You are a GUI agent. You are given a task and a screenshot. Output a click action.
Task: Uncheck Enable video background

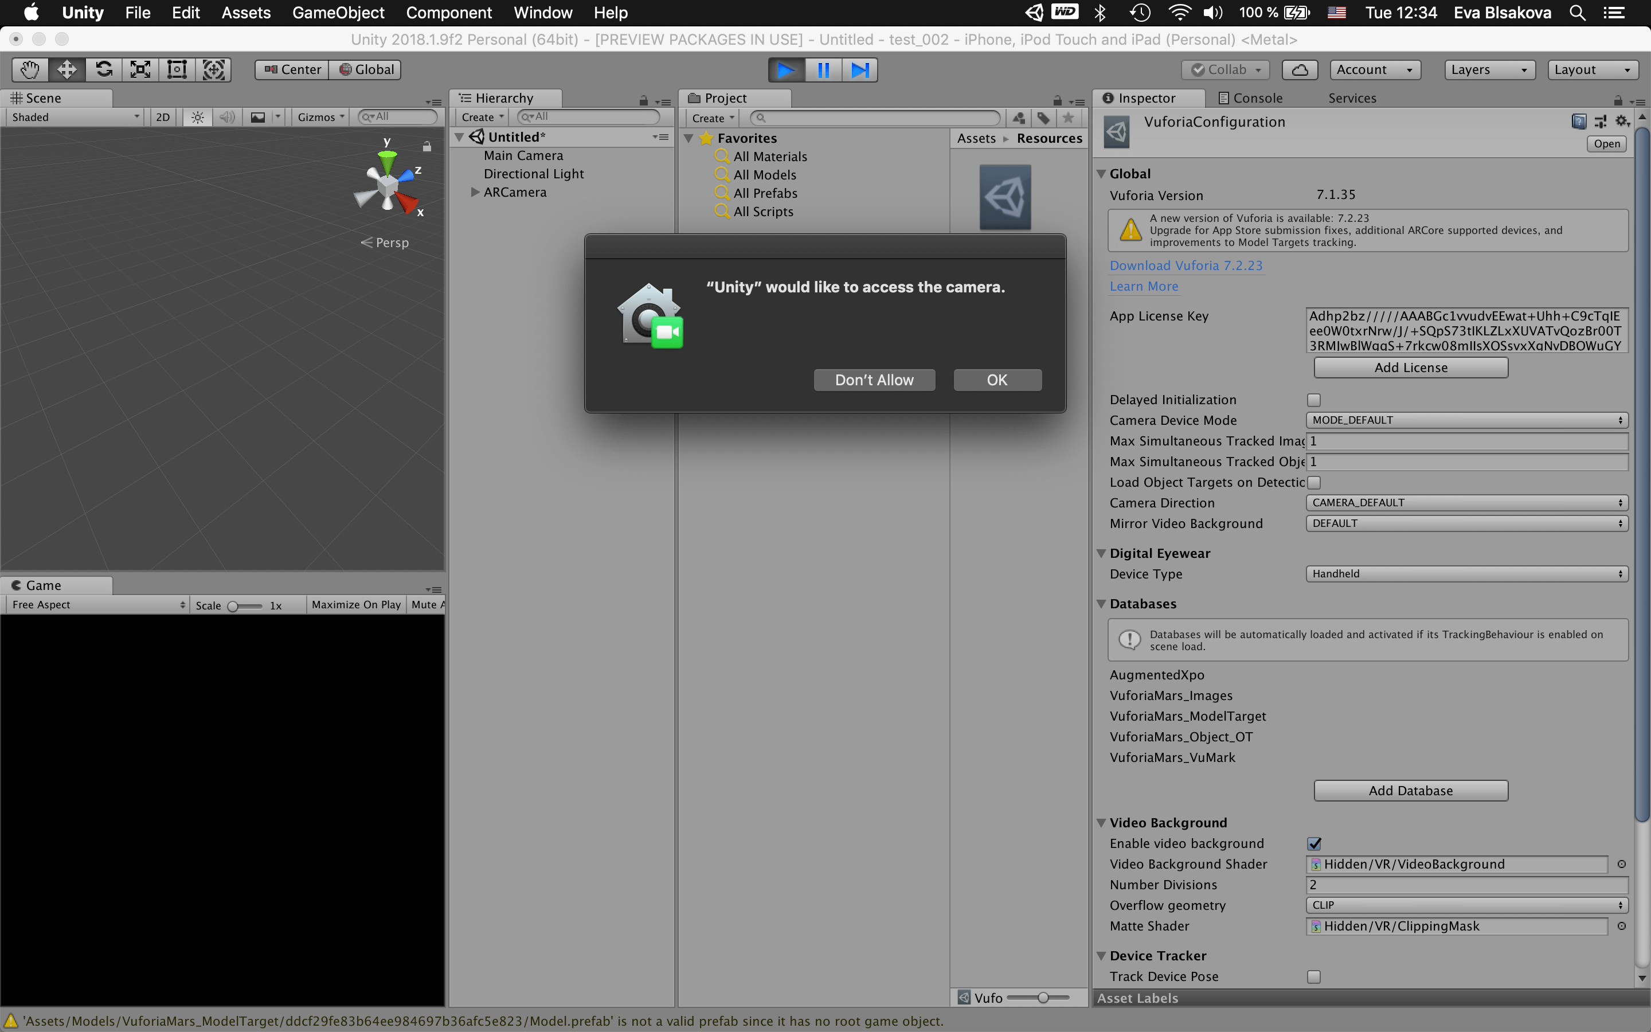click(1314, 843)
